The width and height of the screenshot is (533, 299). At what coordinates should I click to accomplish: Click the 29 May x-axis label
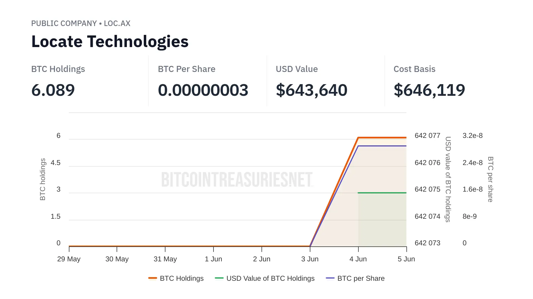69,259
